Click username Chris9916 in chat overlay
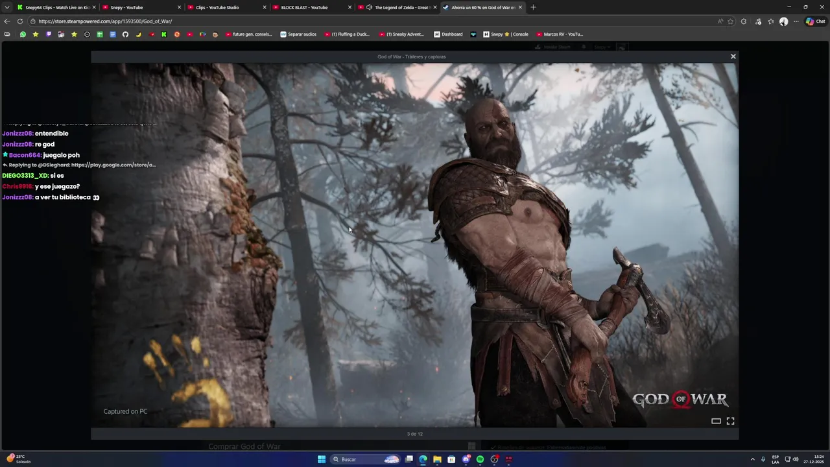This screenshot has width=830, height=467. coord(18,187)
